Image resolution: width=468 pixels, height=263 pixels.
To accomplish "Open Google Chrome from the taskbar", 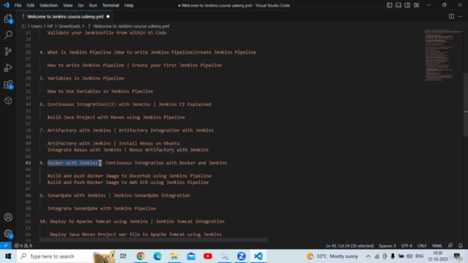I will [x=140, y=256].
